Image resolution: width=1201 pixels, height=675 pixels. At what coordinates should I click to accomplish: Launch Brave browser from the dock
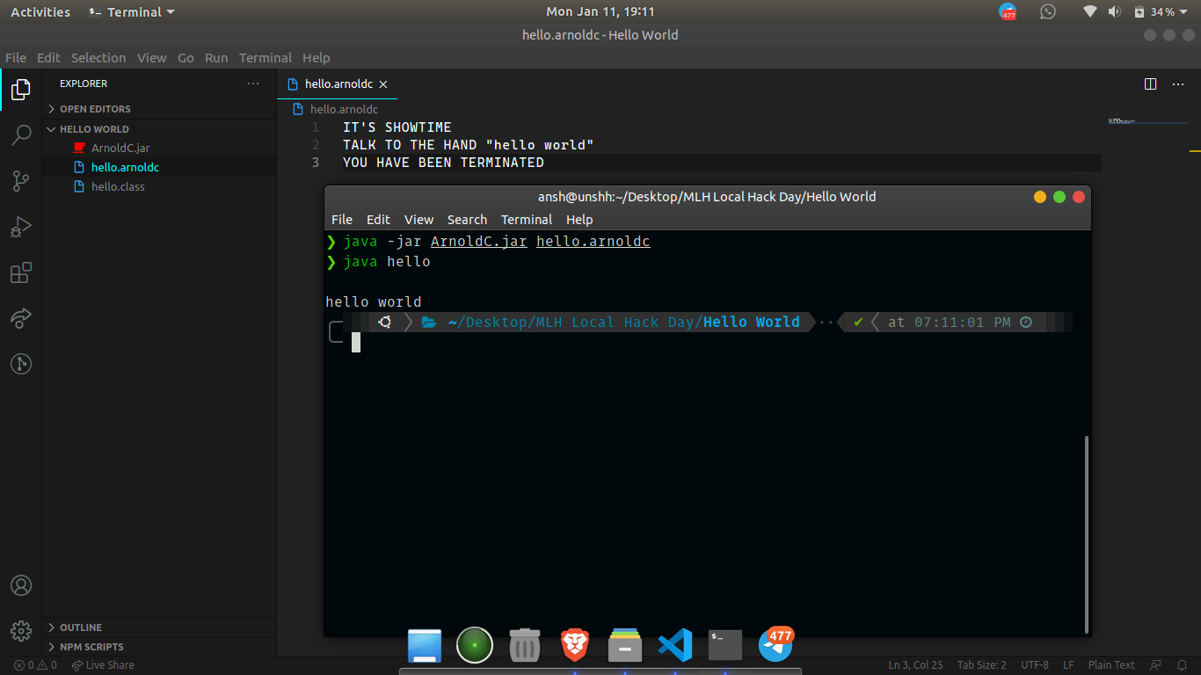(574, 645)
